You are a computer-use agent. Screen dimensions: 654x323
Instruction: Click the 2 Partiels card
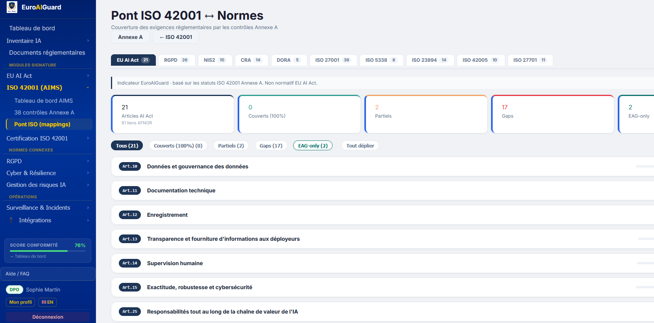426,114
